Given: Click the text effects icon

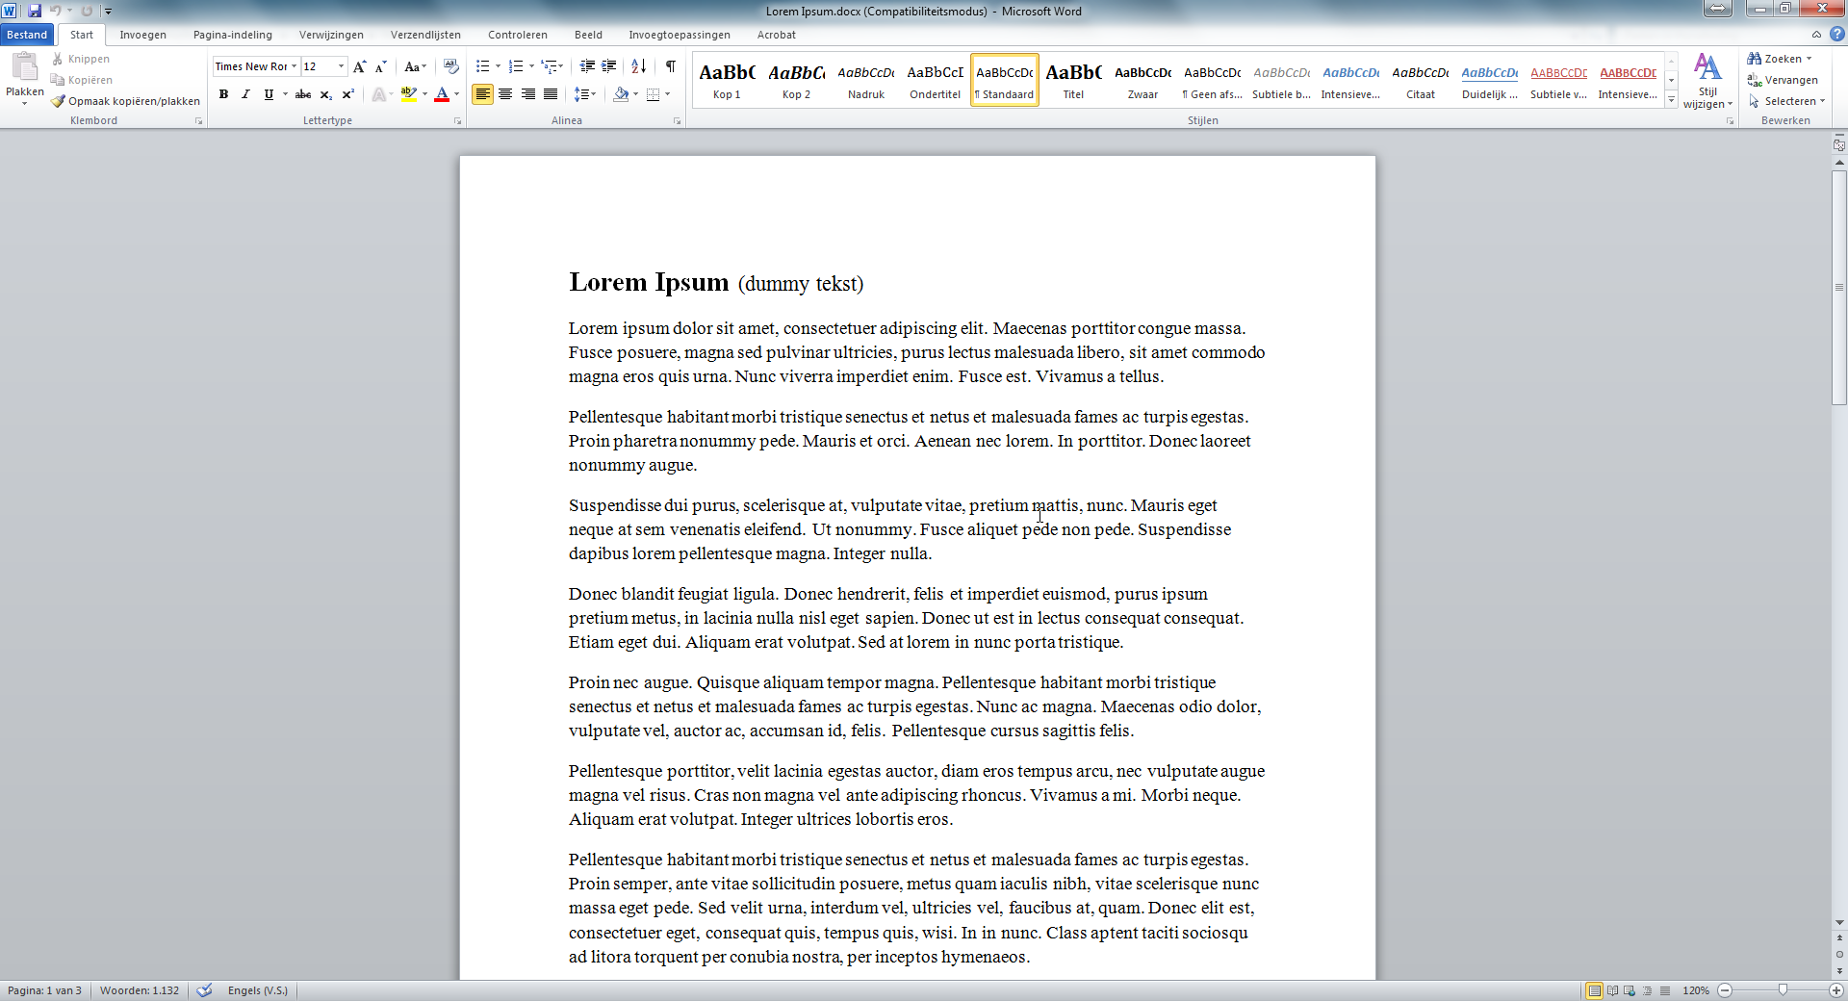Looking at the screenshot, I should tap(379, 94).
